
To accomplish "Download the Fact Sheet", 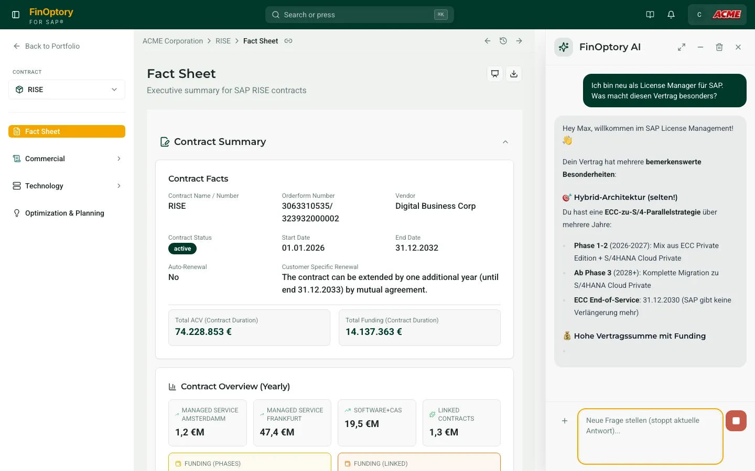I will pyautogui.click(x=514, y=74).
